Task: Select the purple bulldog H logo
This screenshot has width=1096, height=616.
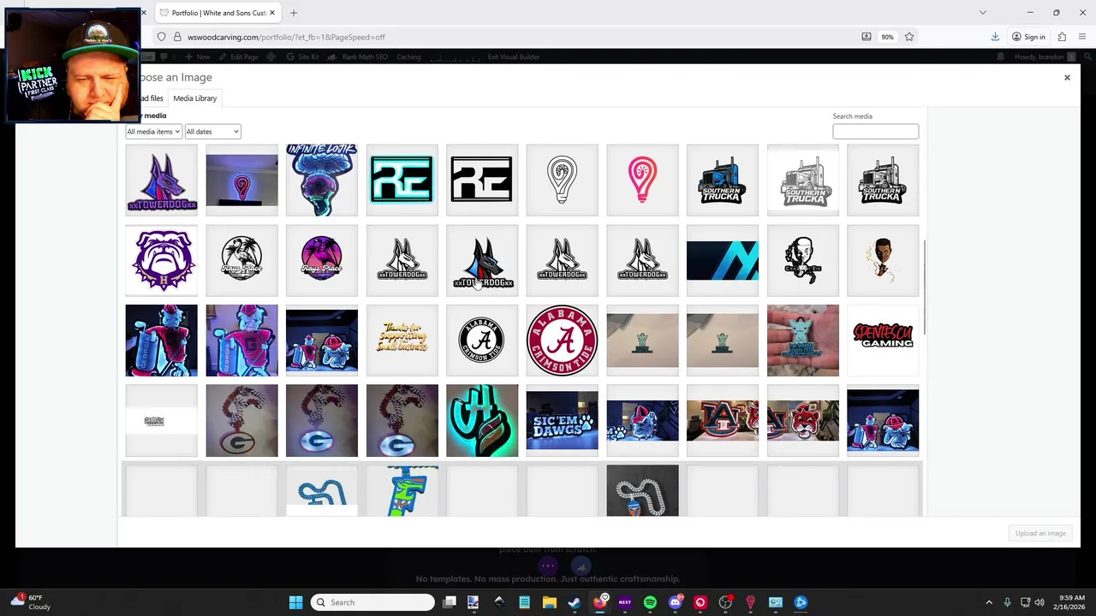Action: click(x=161, y=260)
